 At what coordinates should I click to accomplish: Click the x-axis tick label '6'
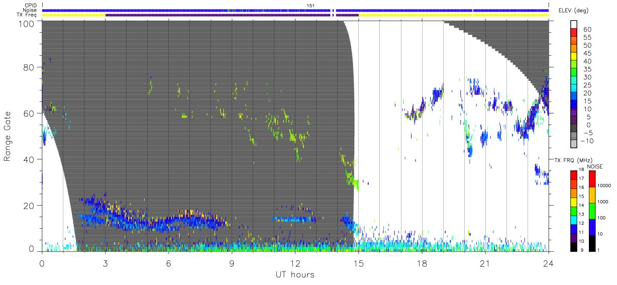point(168,264)
